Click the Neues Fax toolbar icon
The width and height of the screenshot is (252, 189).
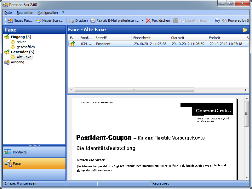tap(10, 20)
